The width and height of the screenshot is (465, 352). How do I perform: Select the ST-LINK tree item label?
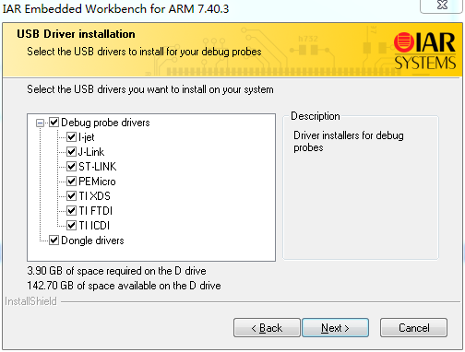pos(98,167)
